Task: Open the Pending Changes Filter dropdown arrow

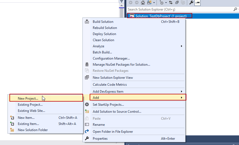Action: (166, 3)
